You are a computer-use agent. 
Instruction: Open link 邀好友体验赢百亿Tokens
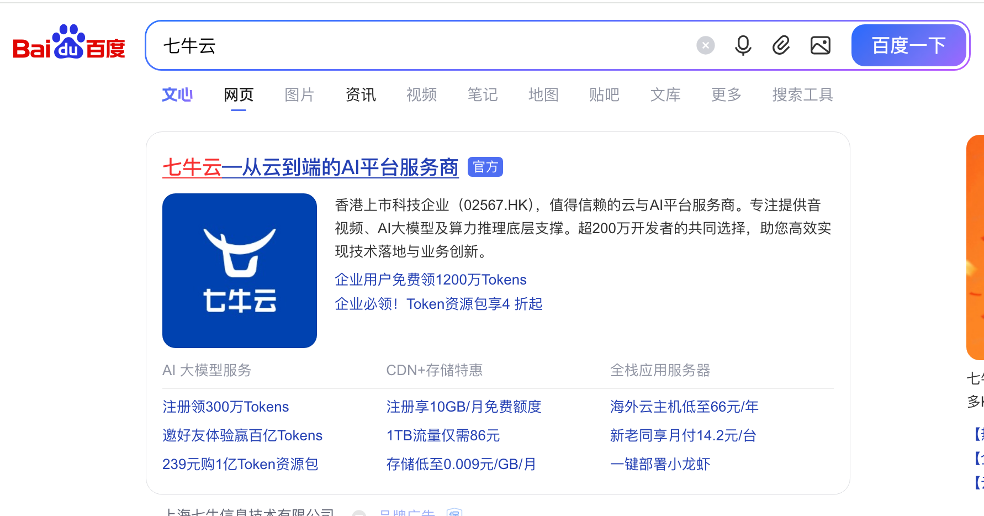point(242,435)
